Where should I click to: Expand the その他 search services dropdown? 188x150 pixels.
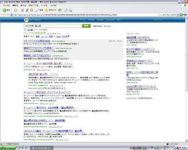coord(66,36)
